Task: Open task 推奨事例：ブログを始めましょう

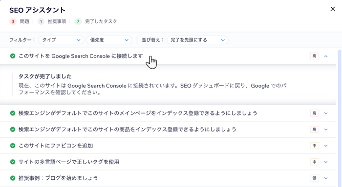Action: (x=58, y=178)
